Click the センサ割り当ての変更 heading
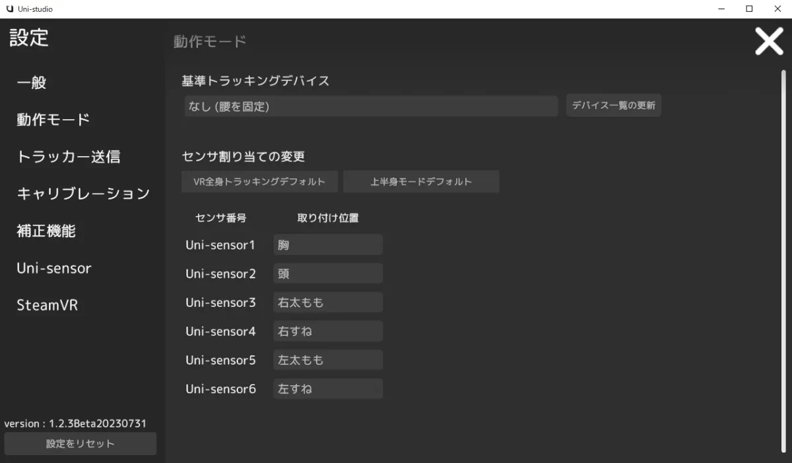 pyautogui.click(x=243, y=157)
